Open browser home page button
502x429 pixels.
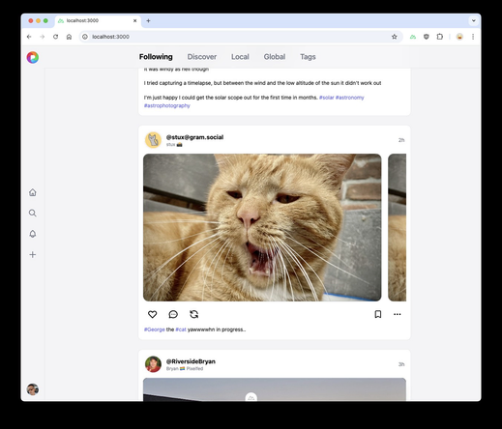click(x=69, y=37)
